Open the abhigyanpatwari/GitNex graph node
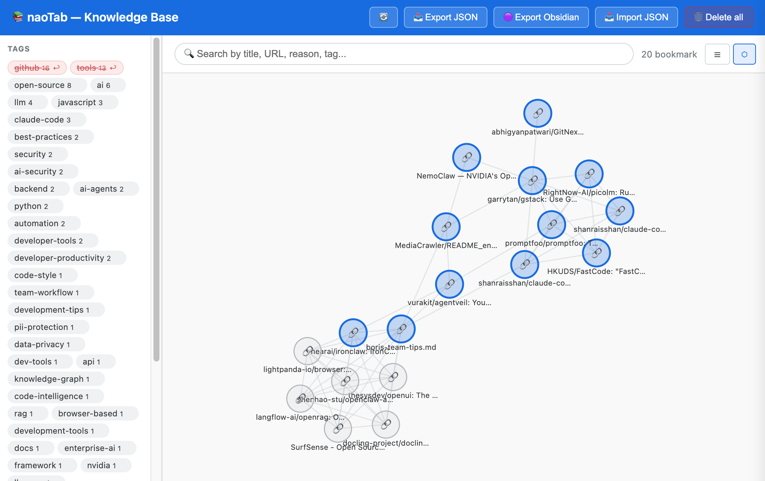765x481 pixels. tap(537, 113)
